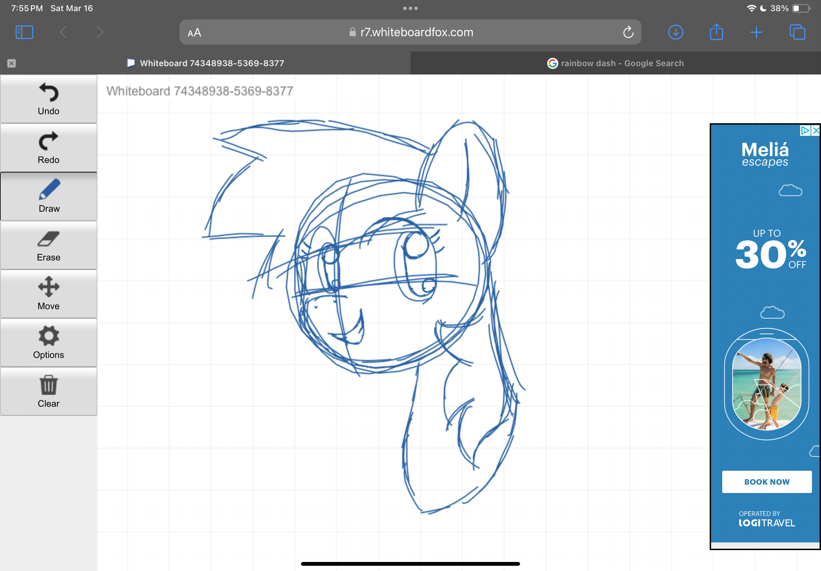Open the Downloads icon in Safari toolbar
The height and width of the screenshot is (571, 821).
click(x=676, y=32)
